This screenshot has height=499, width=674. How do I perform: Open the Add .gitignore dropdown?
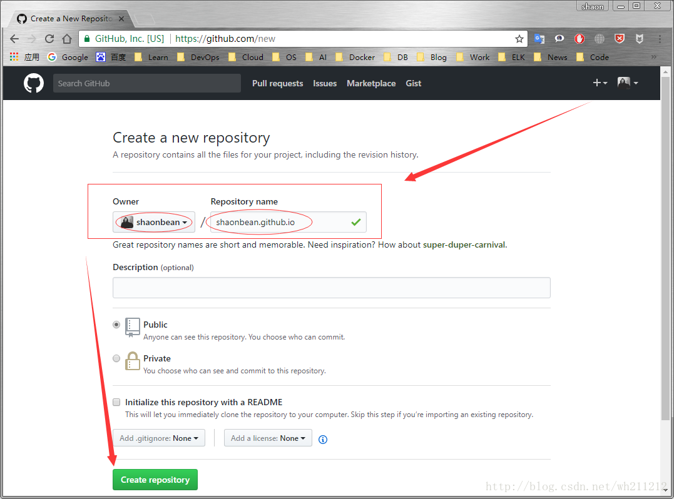tap(158, 438)
